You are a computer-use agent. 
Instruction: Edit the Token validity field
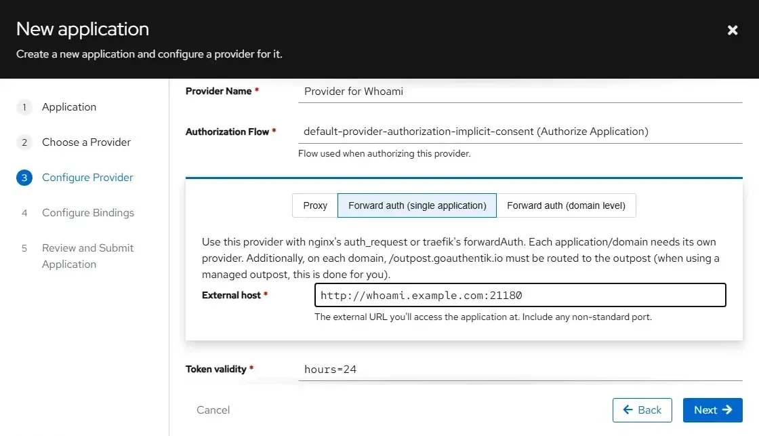(520, 369)
